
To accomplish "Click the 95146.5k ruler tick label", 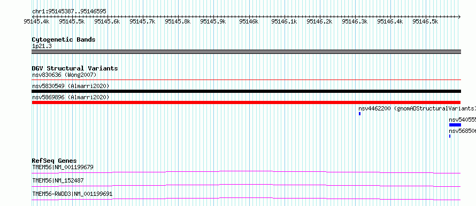I will (x=425, y=21).
